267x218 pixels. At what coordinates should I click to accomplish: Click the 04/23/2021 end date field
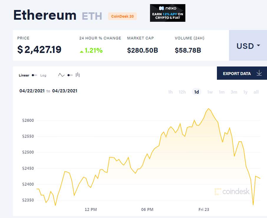[x=65, y=91]
